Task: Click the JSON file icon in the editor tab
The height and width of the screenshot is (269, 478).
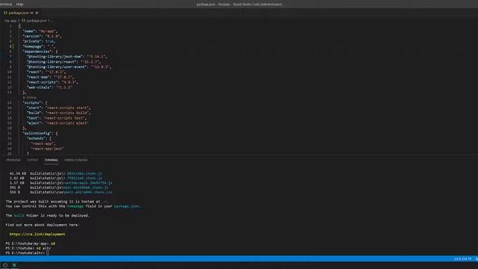Action: 5,13
